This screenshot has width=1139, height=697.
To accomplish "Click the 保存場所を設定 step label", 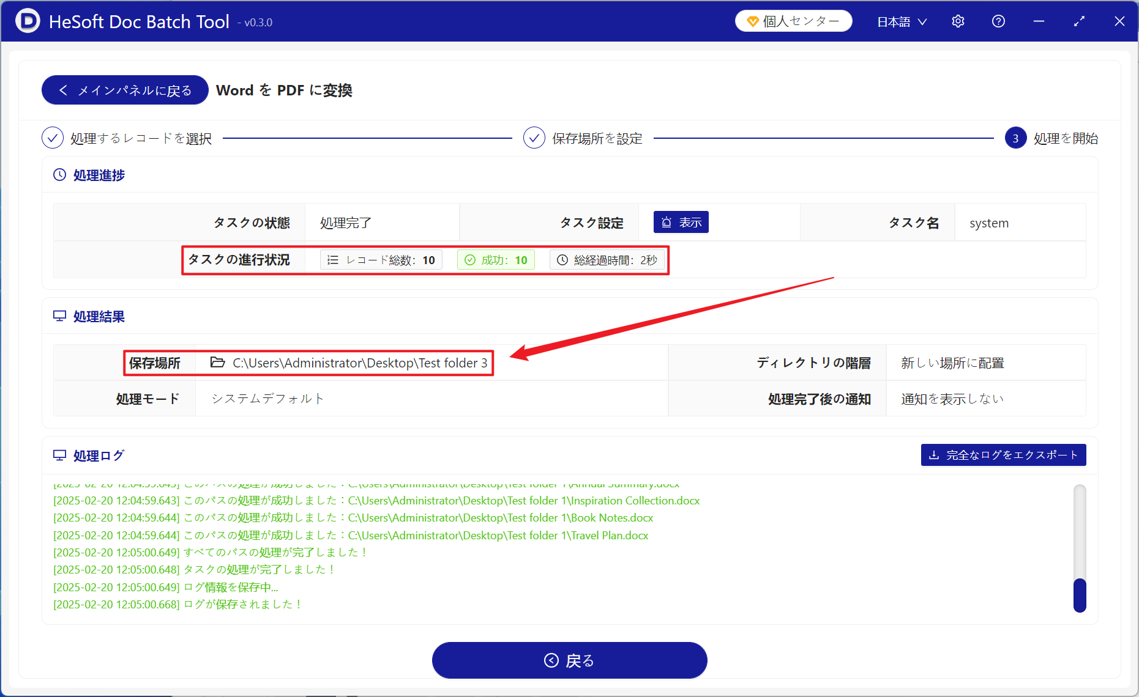I will pyautogui.click(x=597, y=139).
